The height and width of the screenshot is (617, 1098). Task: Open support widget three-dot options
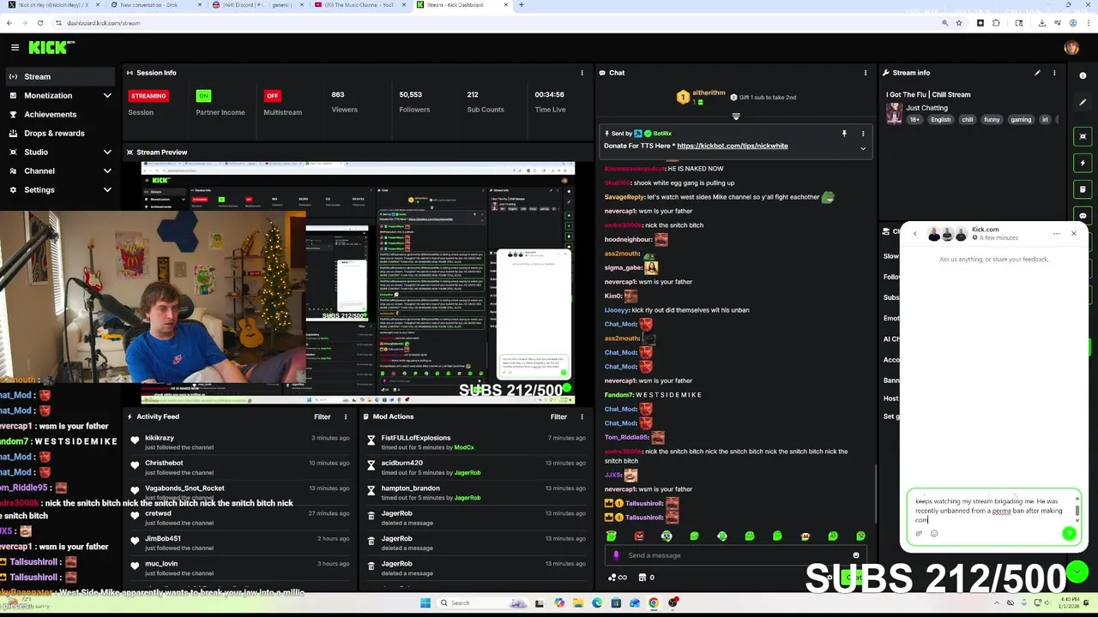(1056, 233)
